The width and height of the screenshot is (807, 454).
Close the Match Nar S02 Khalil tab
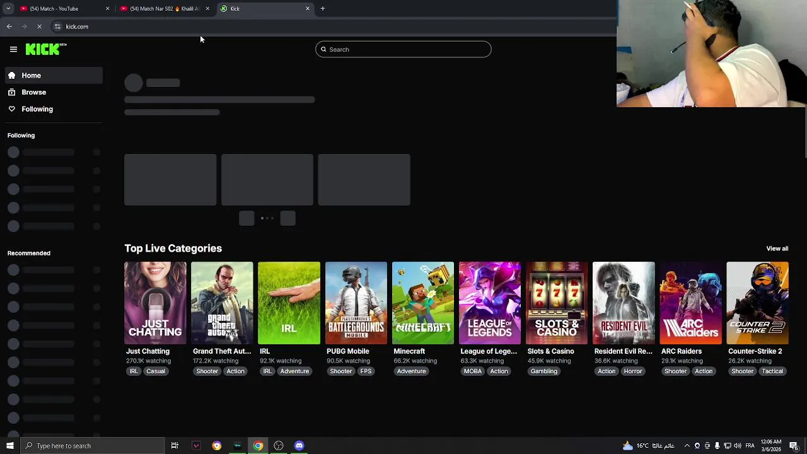coord(207,8)
